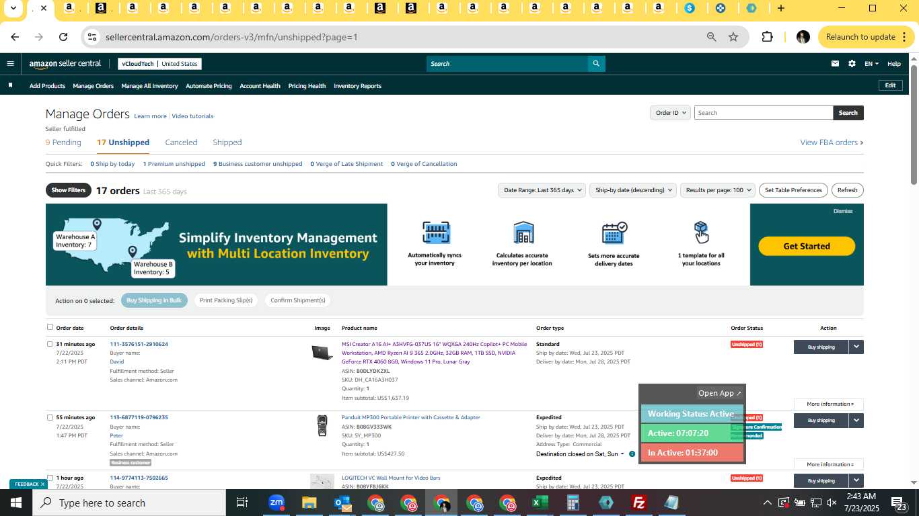
Task: Open the Order ID search type dropdown
Action: 671,113
